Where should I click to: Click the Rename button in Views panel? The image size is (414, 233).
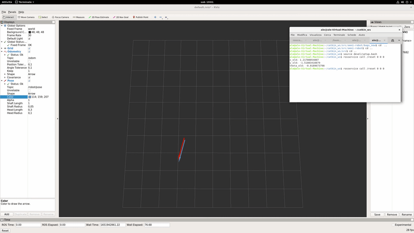click(x=407, y=215)
